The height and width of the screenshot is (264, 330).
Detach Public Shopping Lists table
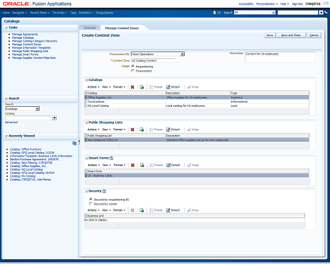point(173,129)
